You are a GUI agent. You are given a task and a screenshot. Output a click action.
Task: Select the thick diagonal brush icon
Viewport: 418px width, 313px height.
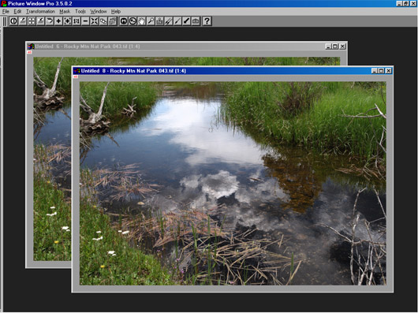187,21
